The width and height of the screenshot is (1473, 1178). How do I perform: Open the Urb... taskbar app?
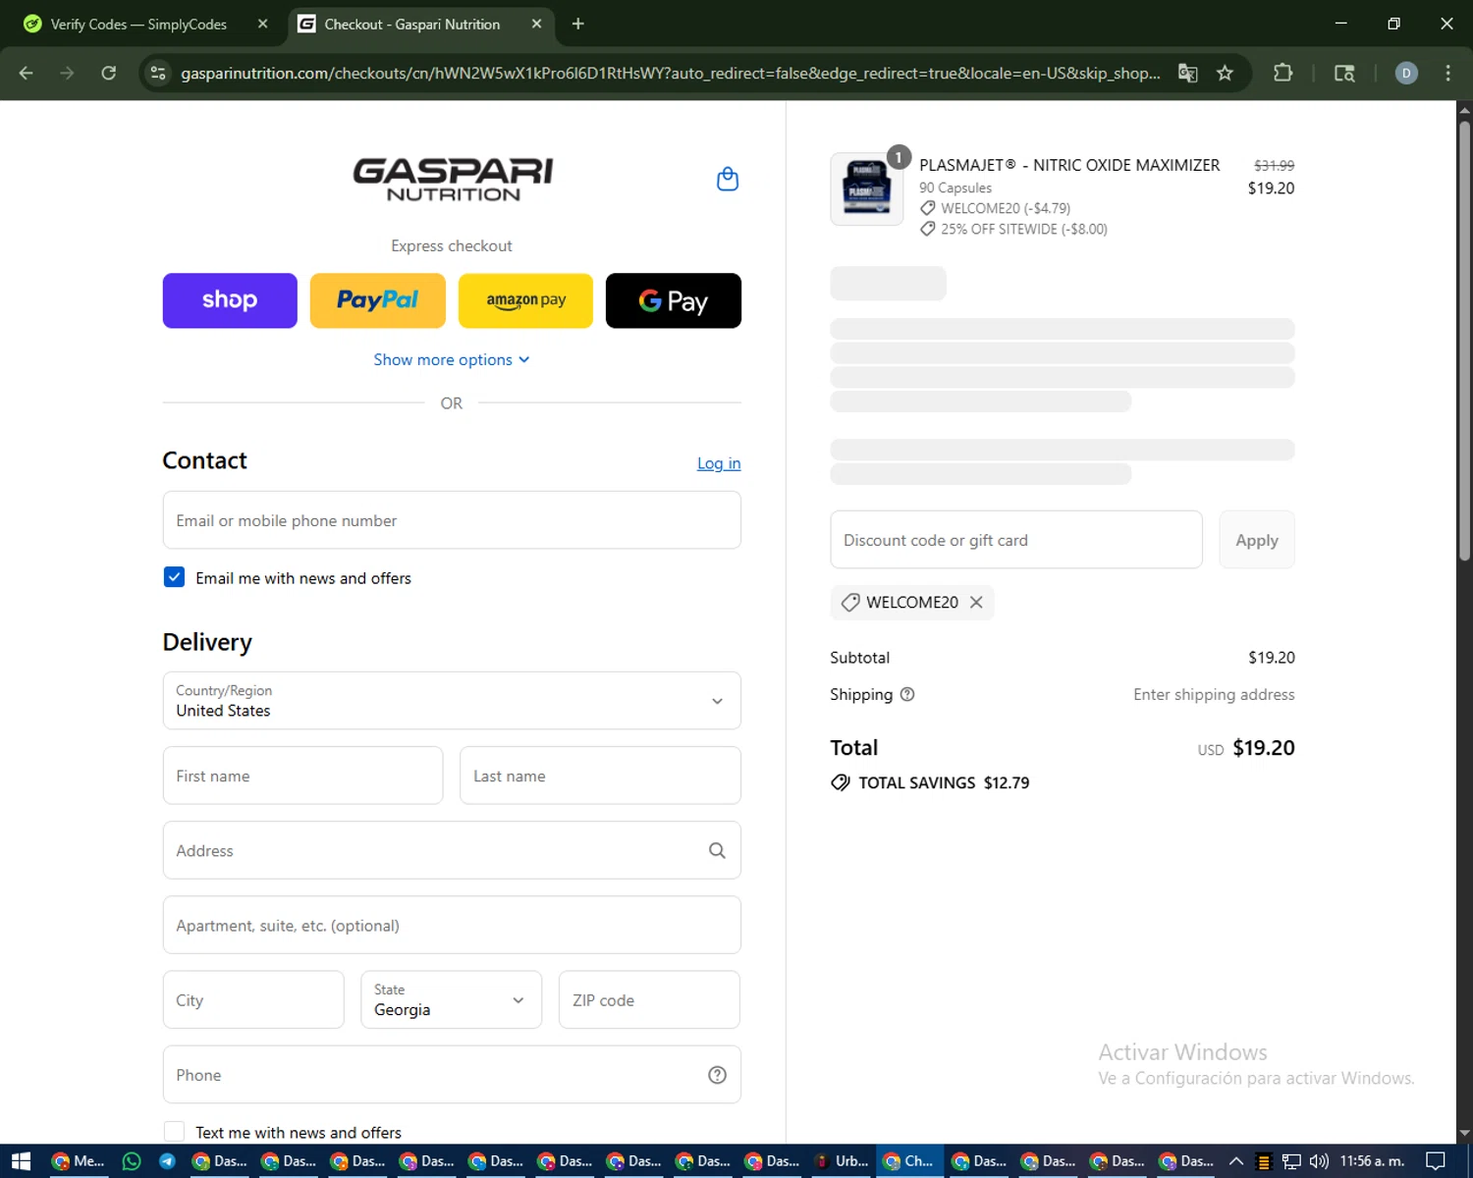[843, 1161]
